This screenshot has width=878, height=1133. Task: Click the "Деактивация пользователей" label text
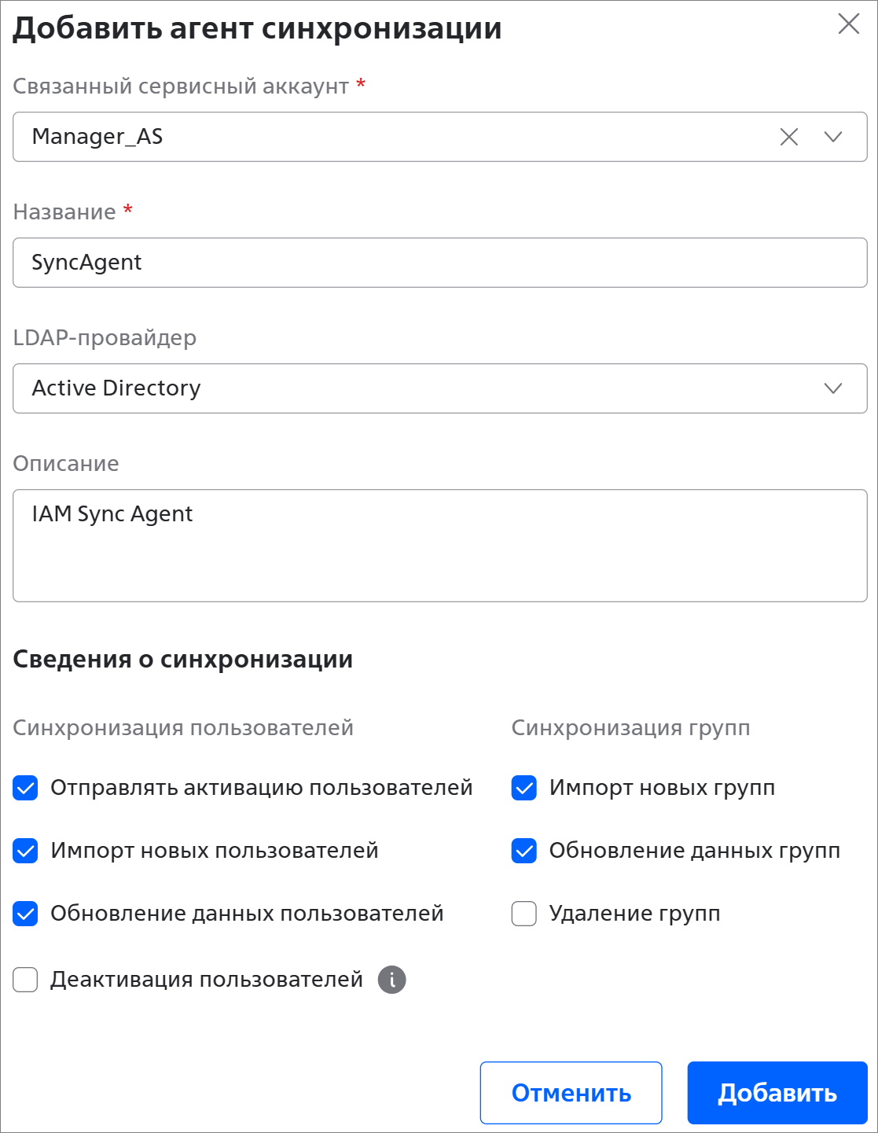click(207, 980)
